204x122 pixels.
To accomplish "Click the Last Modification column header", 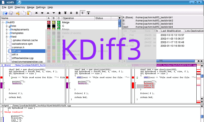I will tap(171, 31).
